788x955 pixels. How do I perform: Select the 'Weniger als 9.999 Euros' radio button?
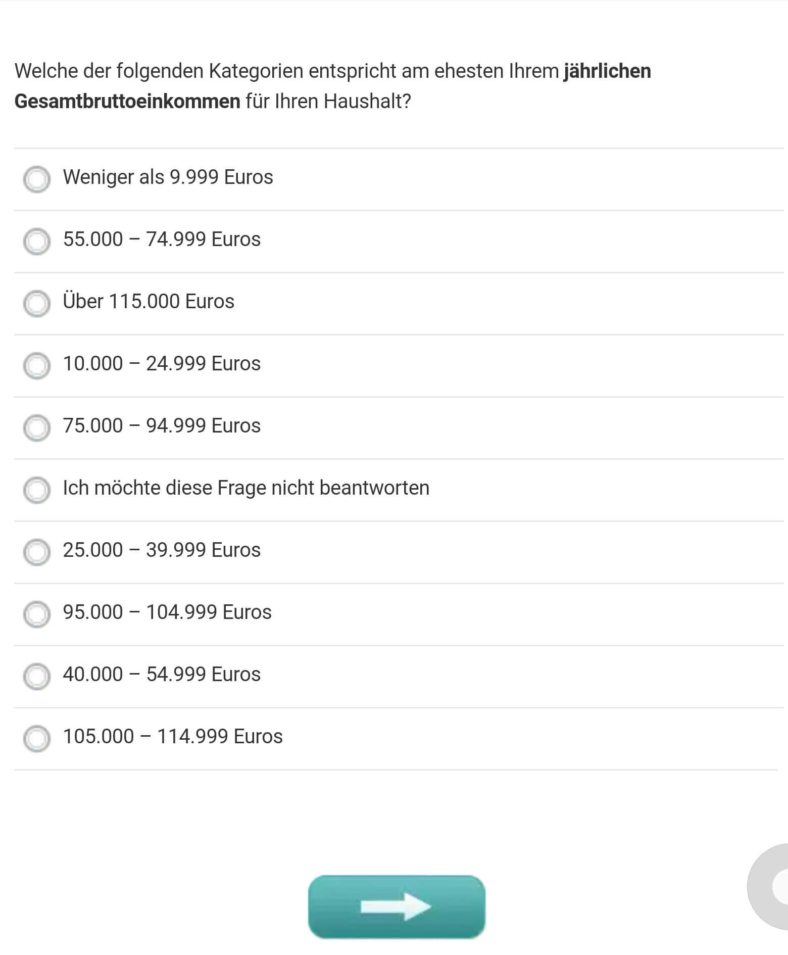point(37,179)
